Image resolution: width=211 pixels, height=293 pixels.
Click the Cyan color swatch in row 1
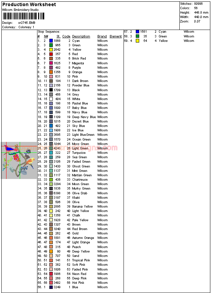coord(51,41)
